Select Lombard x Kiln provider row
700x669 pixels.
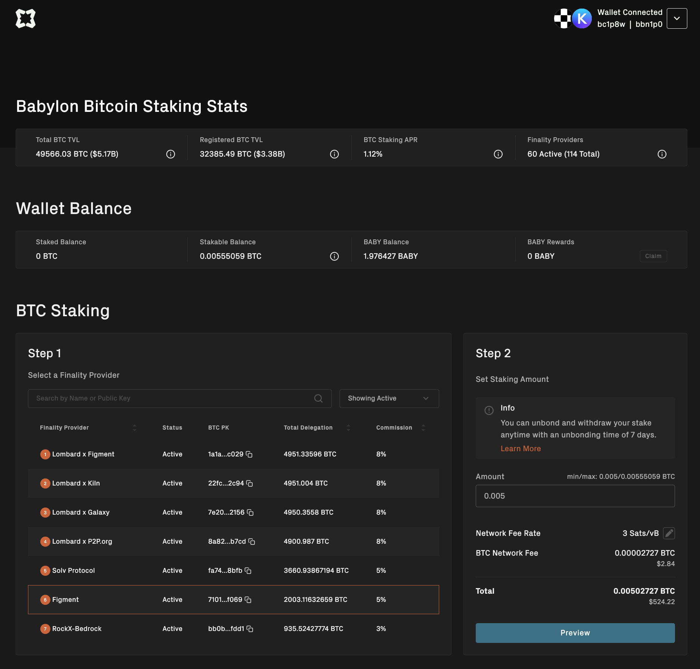[233, 483]
